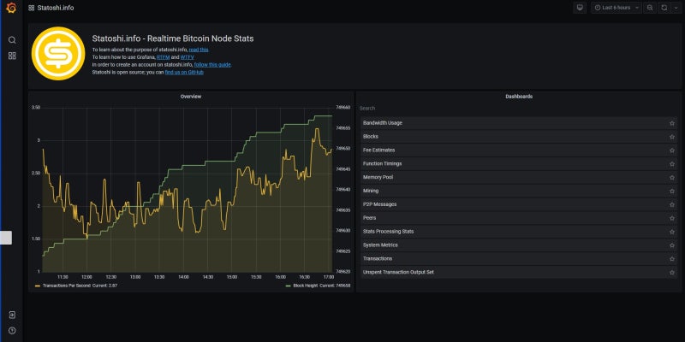The image size is (685, 342).
Task: Click the yellow Statoshi dollar logo
Action: pyautogui.click(x=58, y=53)
